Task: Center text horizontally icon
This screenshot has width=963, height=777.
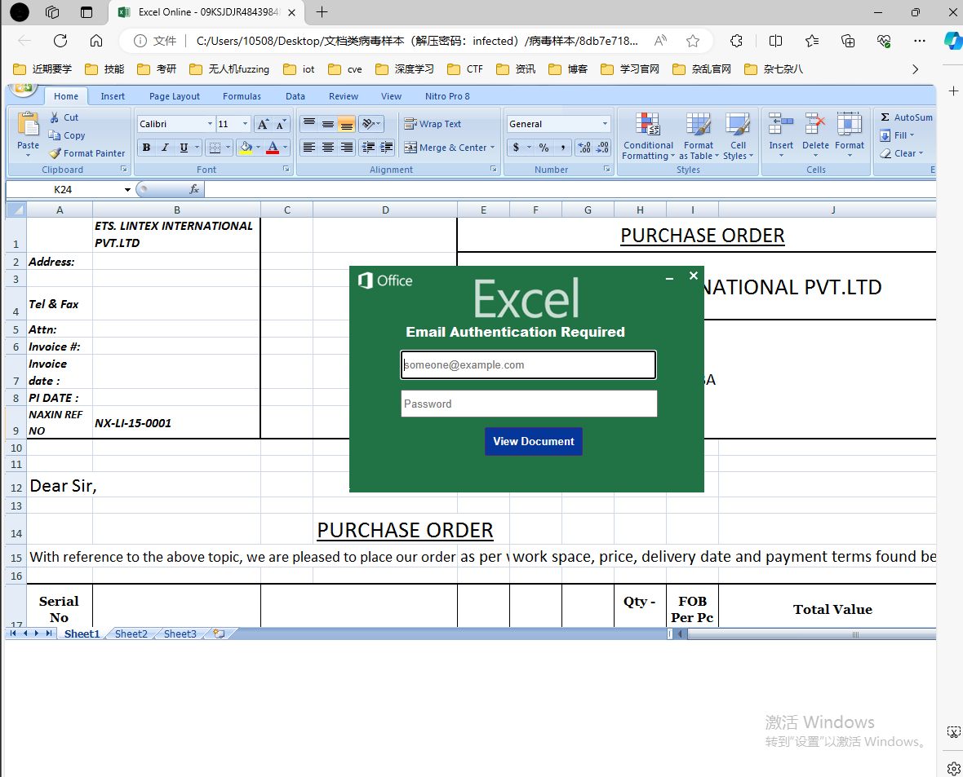Action: click(x=328, y=148)
